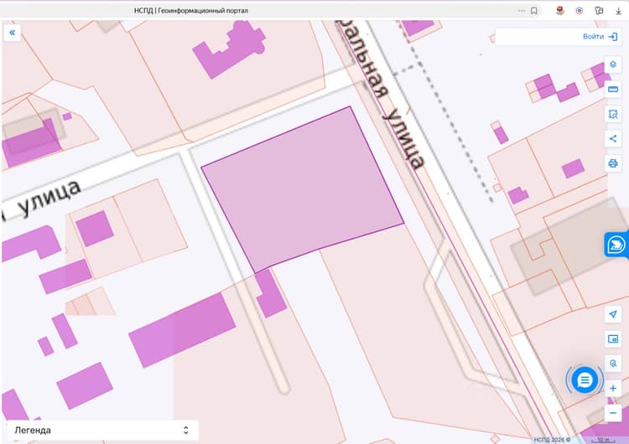Locate my position with the arrow icon
This screenshot has width=629, height=444.
coord(612,314)
